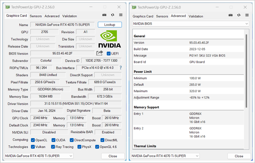Click the Maximum power limit 320.0 W
This screenshot has width=255, height=163.
click(x=195, y=91)
